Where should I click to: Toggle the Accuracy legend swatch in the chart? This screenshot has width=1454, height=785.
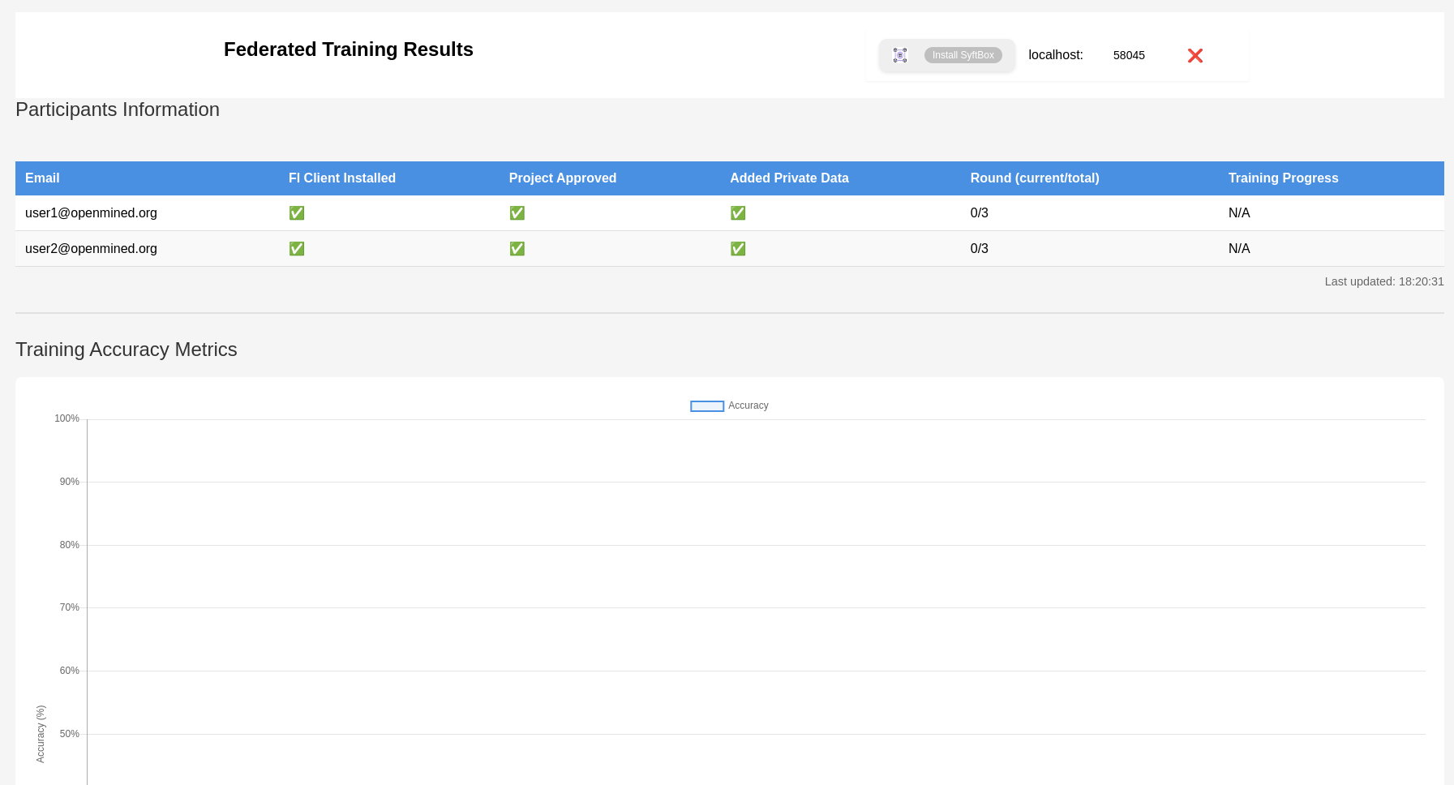707,406
